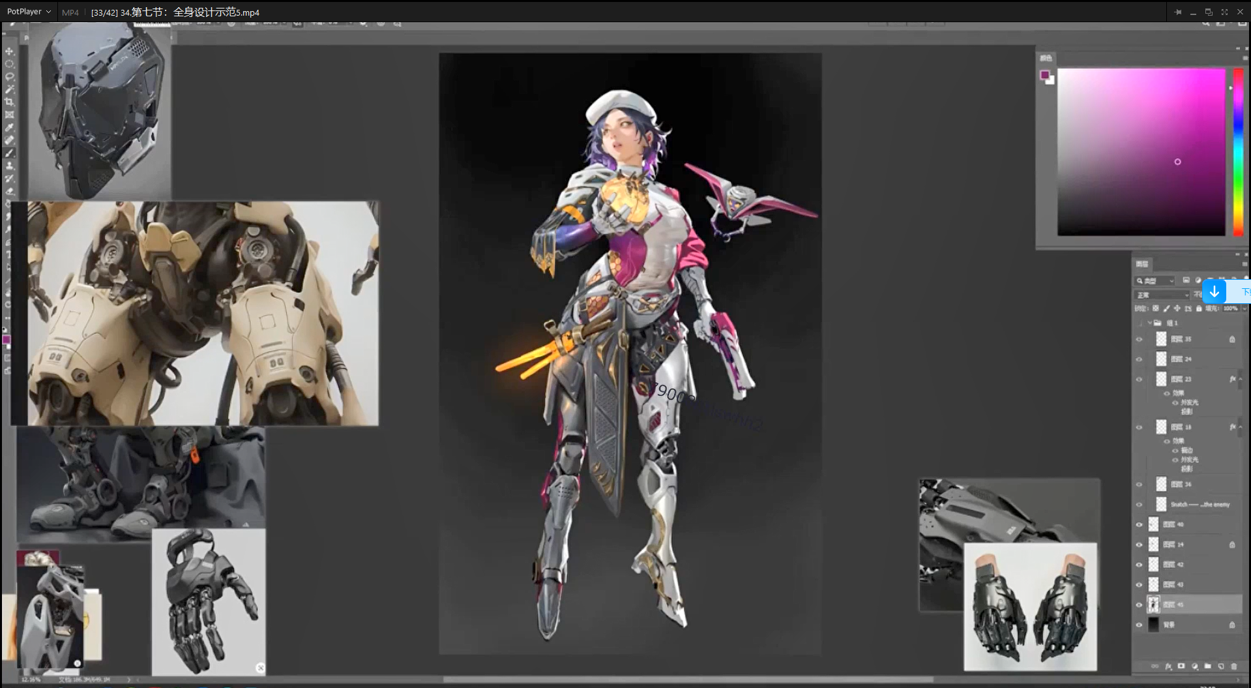Click the black gloves reference image

coord(1030,606)
